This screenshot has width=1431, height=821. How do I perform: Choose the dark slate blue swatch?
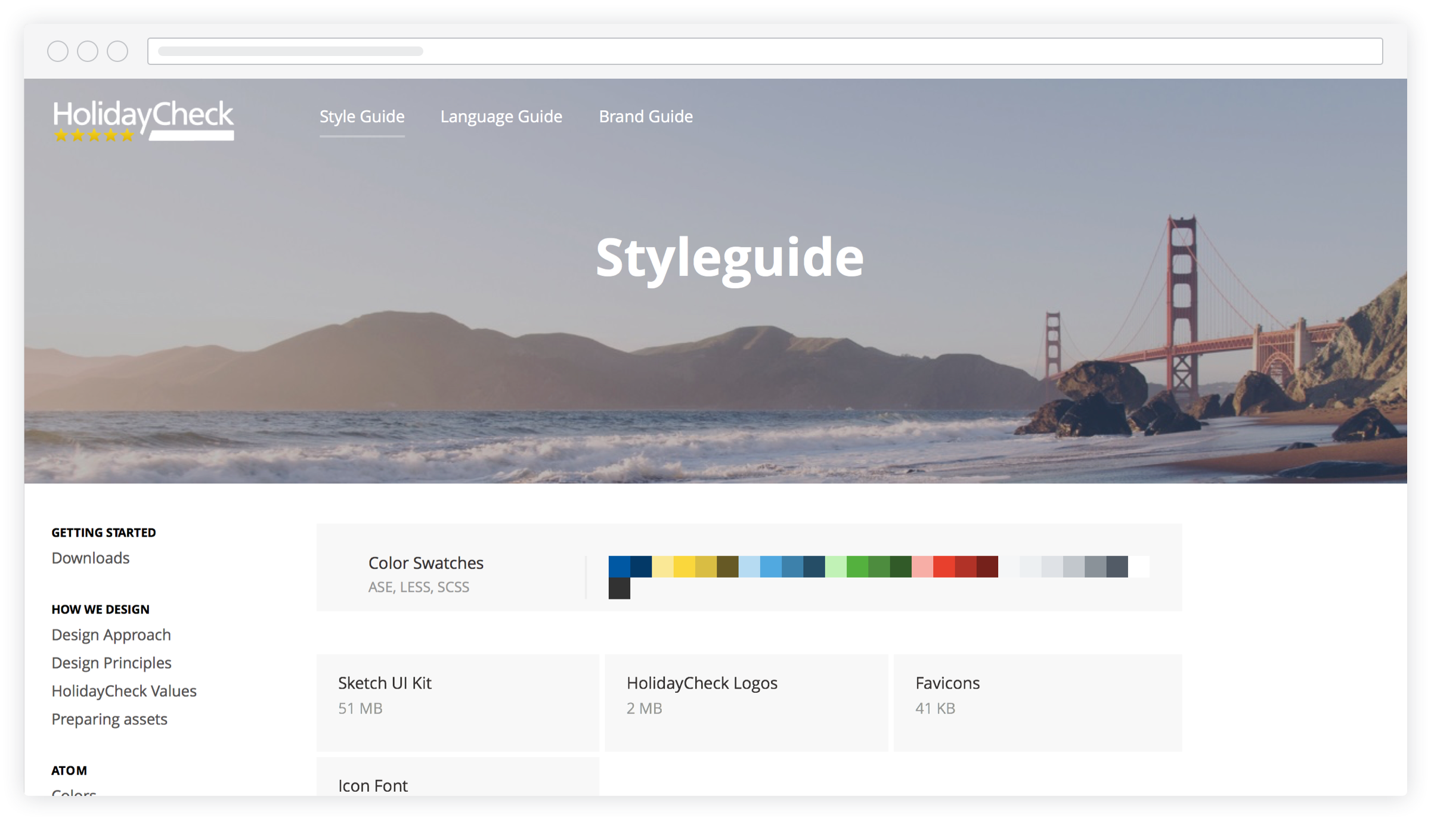[814, 567]
